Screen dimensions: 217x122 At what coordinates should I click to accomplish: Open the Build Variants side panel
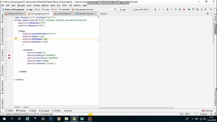coord(2,87)
